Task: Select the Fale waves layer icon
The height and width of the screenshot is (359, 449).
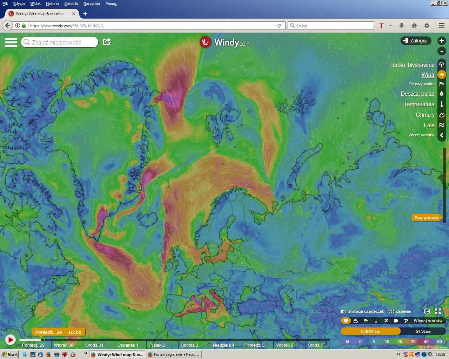Action: [x=442, y=125]
